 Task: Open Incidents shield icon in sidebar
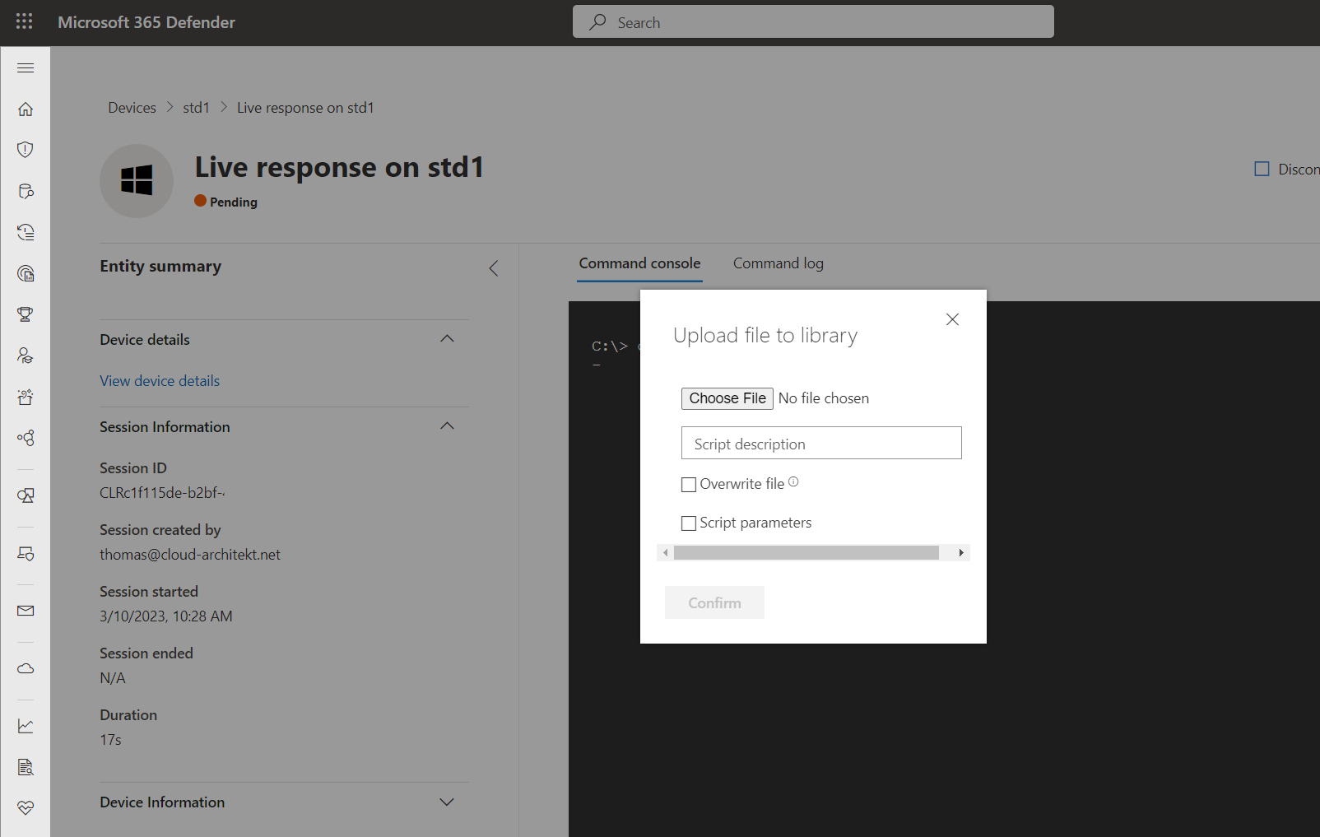[x=26, y=150]
